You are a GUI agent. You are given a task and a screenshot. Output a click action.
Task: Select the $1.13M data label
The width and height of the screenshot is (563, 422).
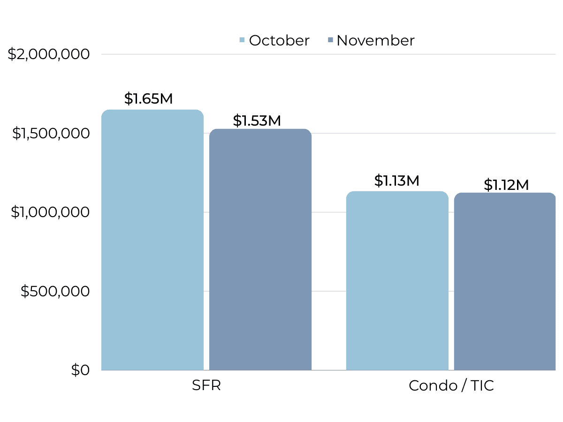pyautogui.click(x=397, y=181)
